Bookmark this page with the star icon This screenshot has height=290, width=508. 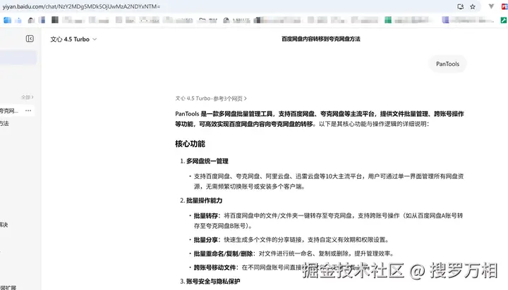pos(473,6)
